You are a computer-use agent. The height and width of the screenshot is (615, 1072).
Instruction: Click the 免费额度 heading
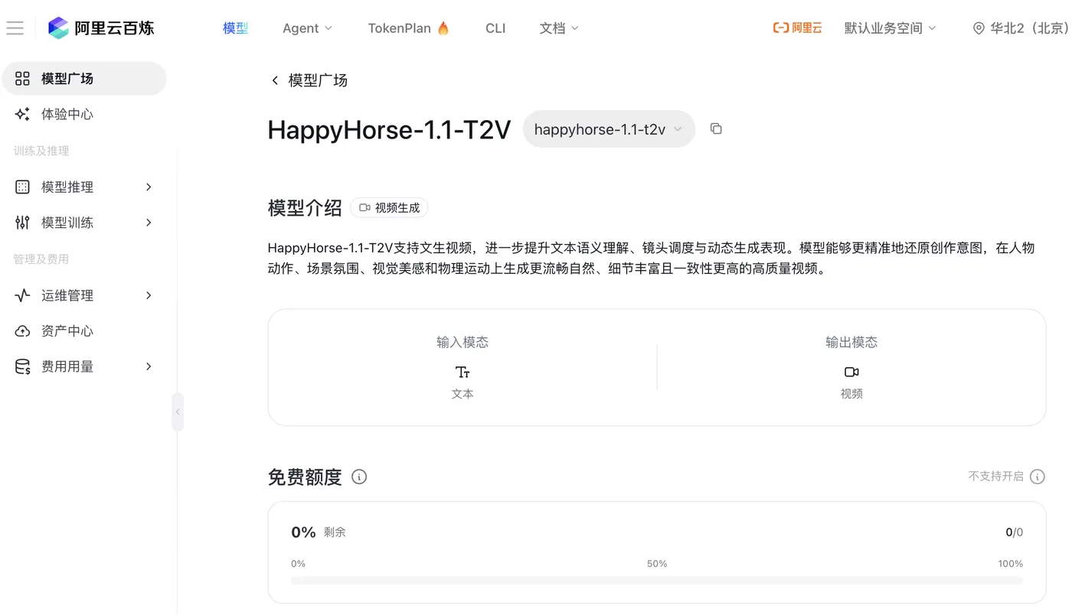(x=305, y=477)
